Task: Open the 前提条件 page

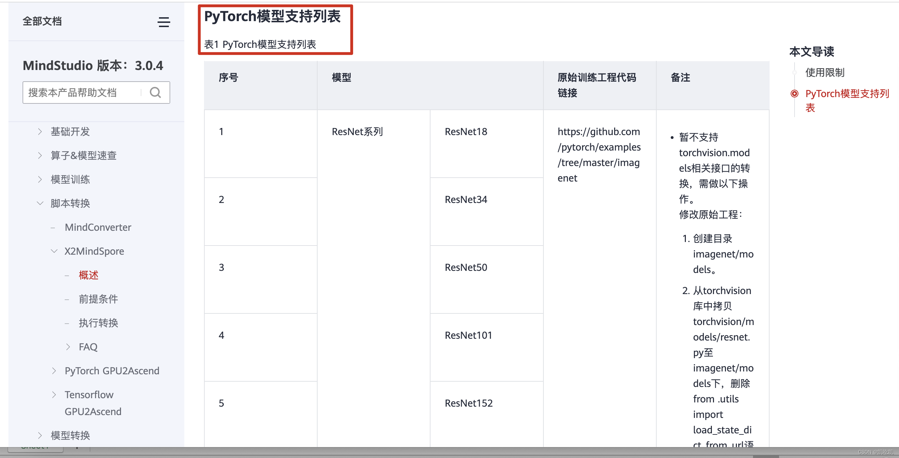Action: [x=98, y=299]
